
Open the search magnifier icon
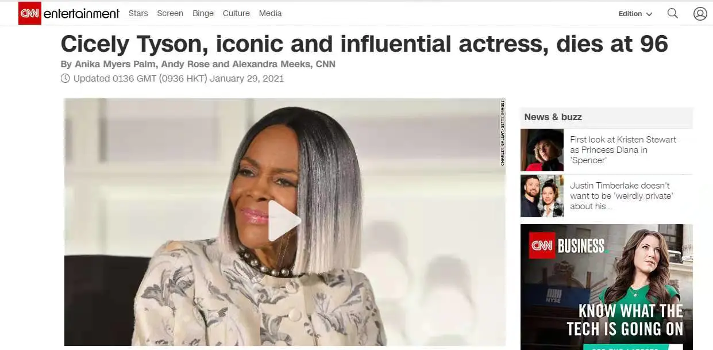coord(673,13)
